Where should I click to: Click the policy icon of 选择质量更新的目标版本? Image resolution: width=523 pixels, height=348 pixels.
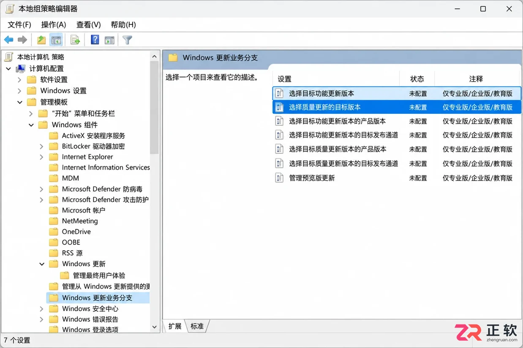point(279,107)
